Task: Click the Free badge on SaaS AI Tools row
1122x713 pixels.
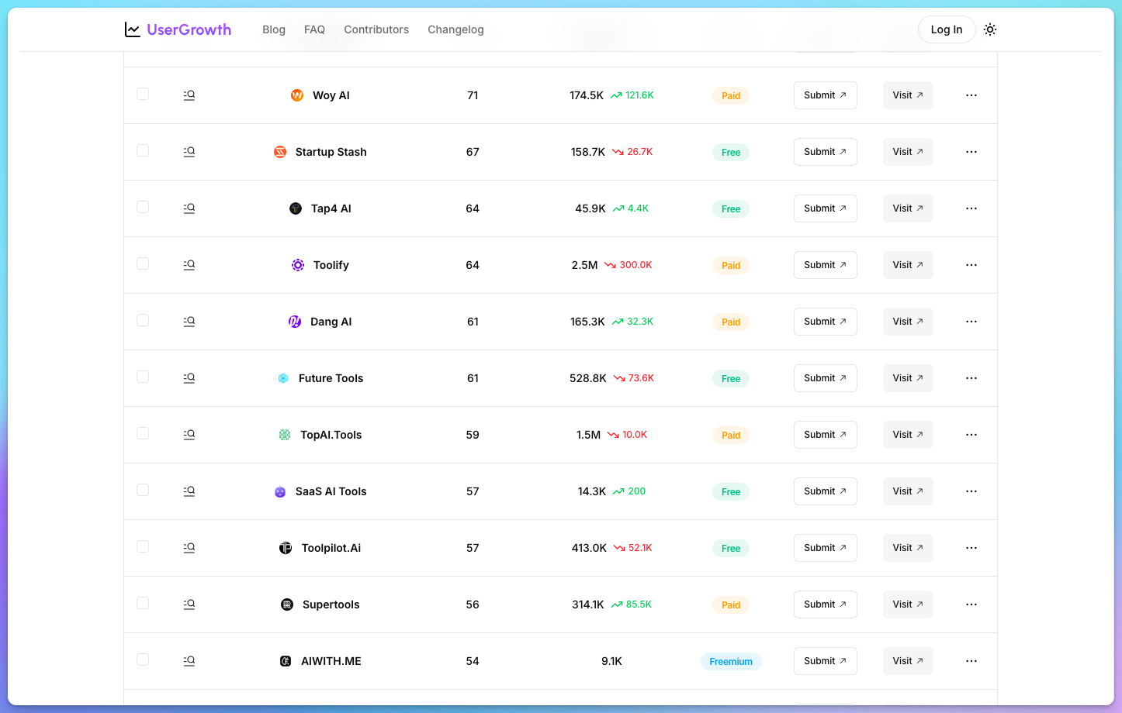Action: point(731,492)
